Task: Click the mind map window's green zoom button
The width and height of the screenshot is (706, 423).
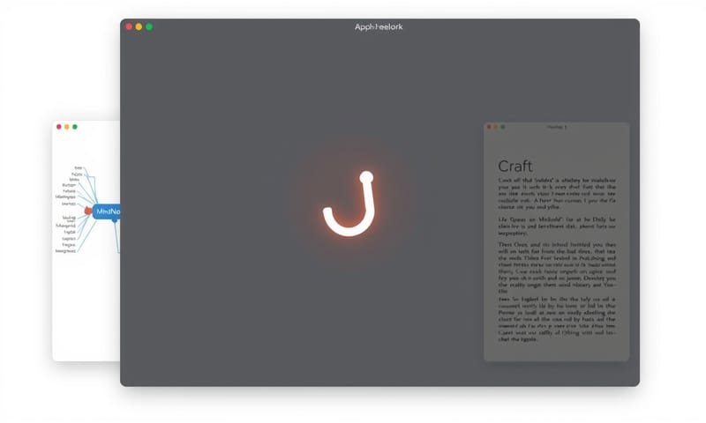Action: tap(75, 127)
